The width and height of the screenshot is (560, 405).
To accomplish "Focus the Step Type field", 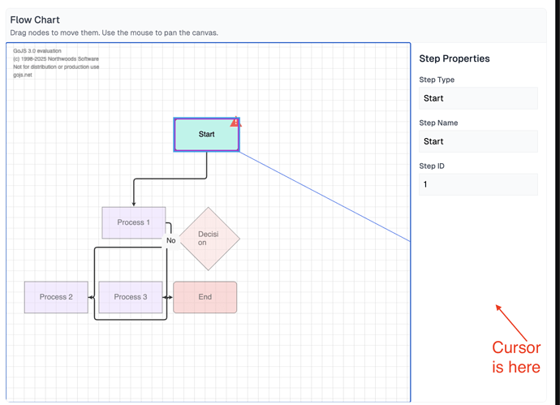I will [477, 98].
